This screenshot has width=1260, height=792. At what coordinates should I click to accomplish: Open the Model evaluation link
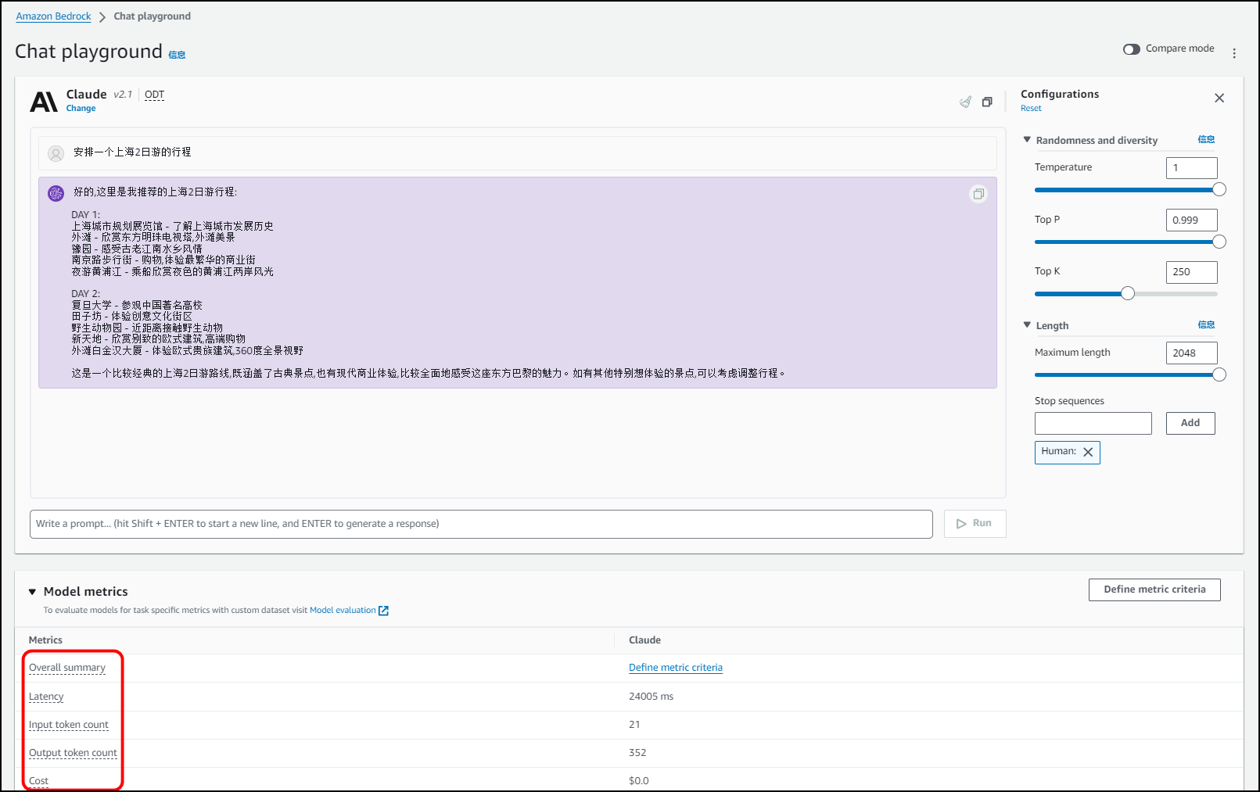click(x=343, y=611)
